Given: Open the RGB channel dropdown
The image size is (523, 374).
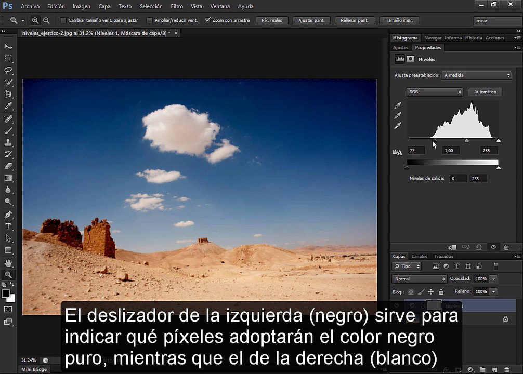Looking at the screenshot, I should coord(434,92).
